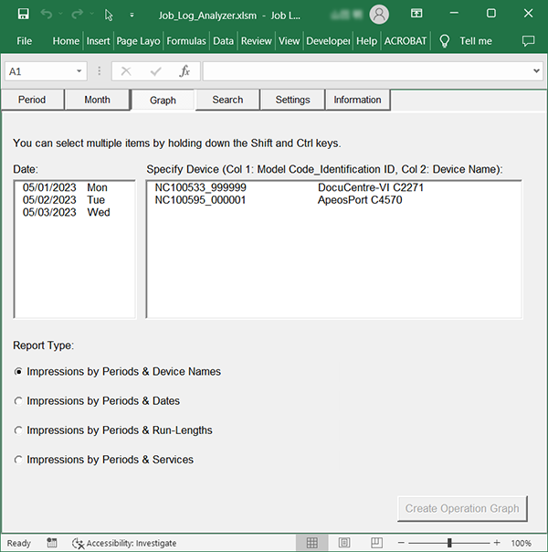Switch to the Search tab

(227, 100)
